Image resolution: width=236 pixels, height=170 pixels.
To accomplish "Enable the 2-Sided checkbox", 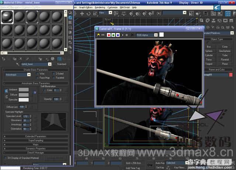I will point(53,73).
